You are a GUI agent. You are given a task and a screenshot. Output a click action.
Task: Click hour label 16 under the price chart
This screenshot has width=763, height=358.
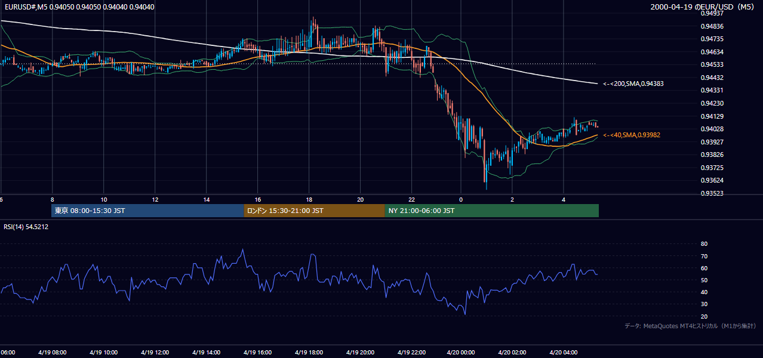(258, 199)
